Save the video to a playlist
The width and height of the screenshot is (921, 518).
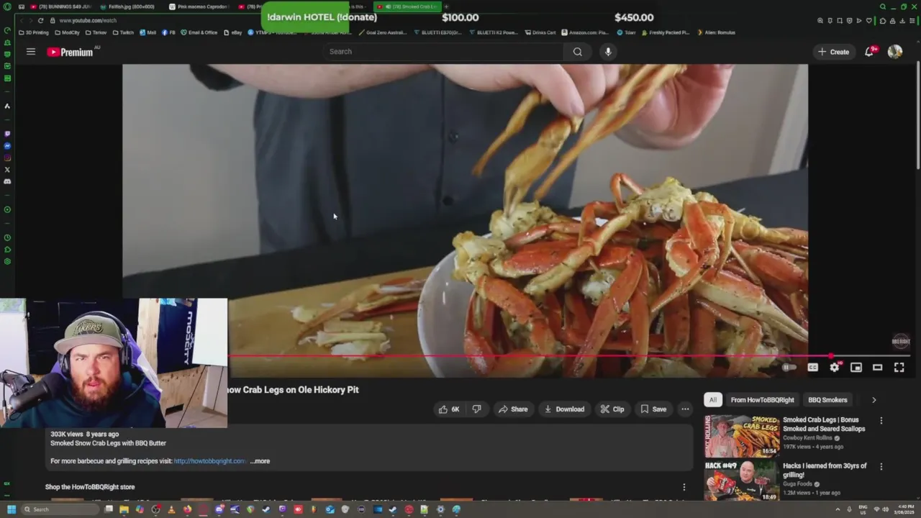pos(653,409)
